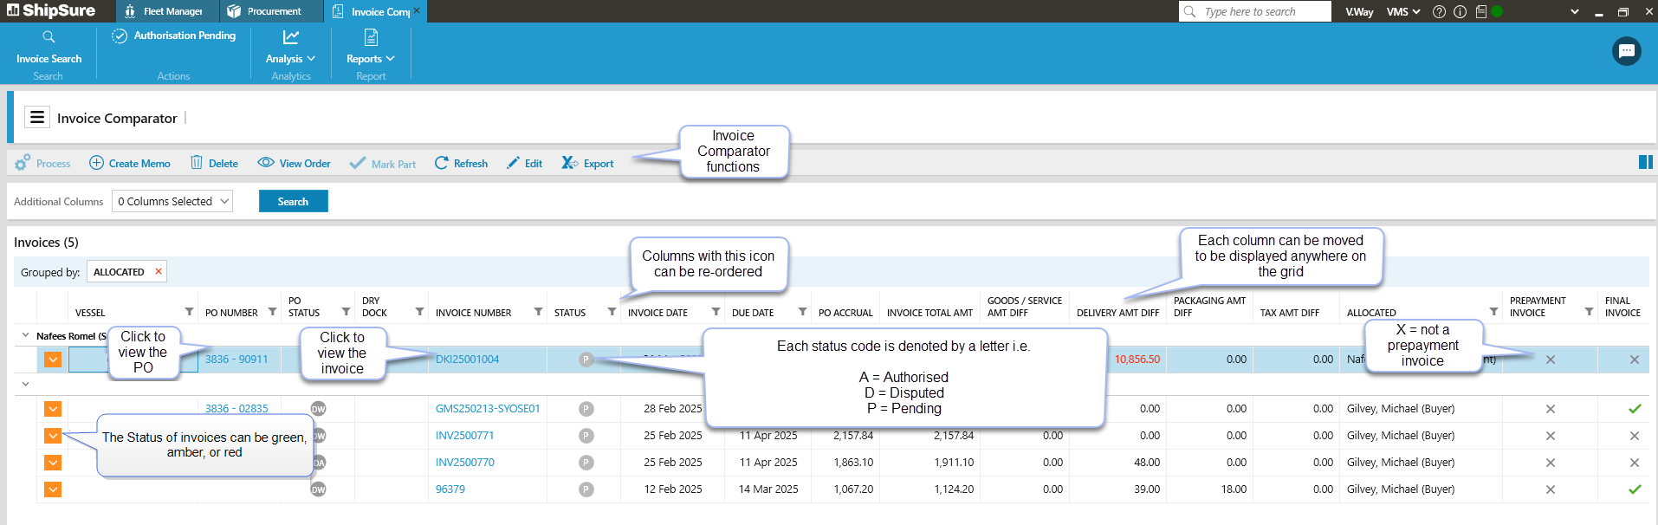
Task: Open the hamburger menu beside Invoice Comparator
Action: pyautogui.click(x=37, y=117)
